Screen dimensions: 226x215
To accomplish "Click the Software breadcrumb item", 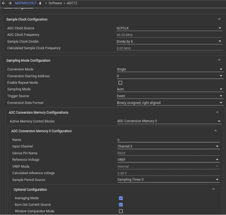I will (55, 3).
